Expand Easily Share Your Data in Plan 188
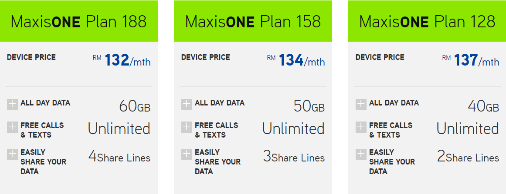The image size is (506, 194). [12, 155]
